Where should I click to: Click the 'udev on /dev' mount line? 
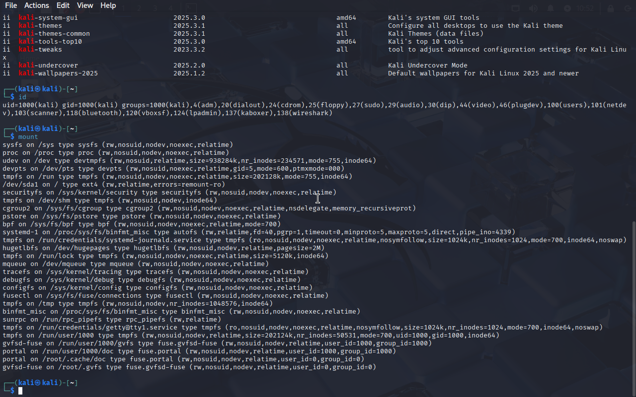click(189, 161)
